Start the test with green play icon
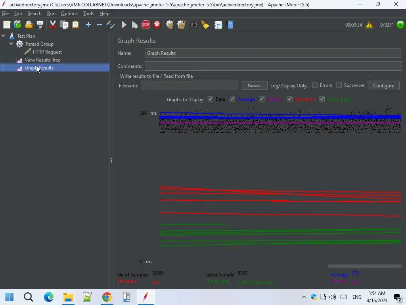This screenshot has width=406, height=305. click(x=124, y=25)
